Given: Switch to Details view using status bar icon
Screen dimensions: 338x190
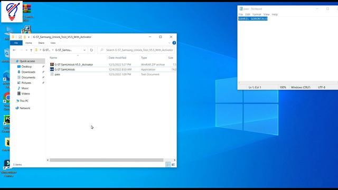Looking at the screenshot, I should tap(168, 165).
